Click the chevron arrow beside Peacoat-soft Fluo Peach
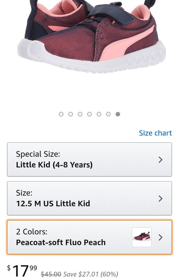This screenshot has height=278, width=179. coord(160,237)
